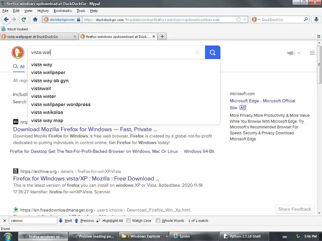The height and width of the screenshot is (241, 322).
Task: Enable the Match Case checkbox
Action: click(128, 221)
